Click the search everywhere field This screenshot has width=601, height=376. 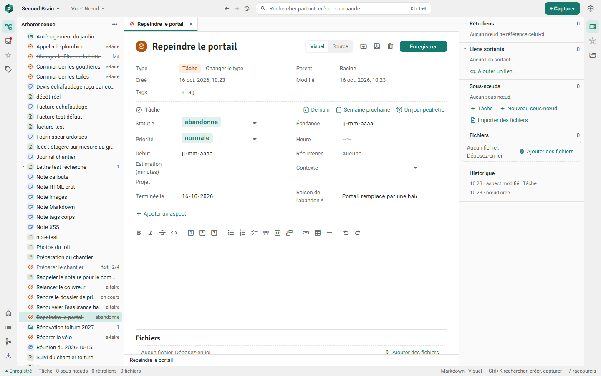[x=343, y=8]
